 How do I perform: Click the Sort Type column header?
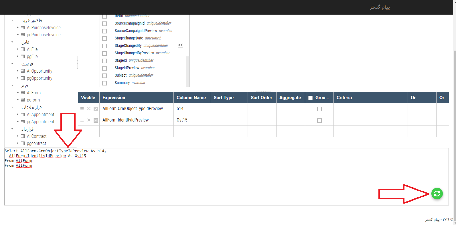point(224,97)
